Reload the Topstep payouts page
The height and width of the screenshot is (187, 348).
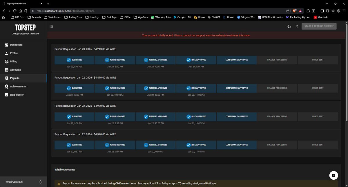(15, 11)
